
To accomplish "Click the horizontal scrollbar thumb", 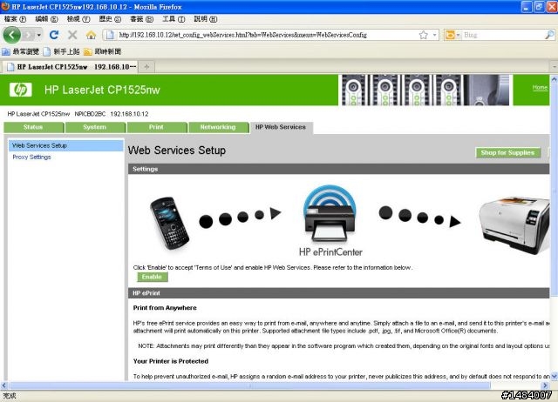I will 249,385.
